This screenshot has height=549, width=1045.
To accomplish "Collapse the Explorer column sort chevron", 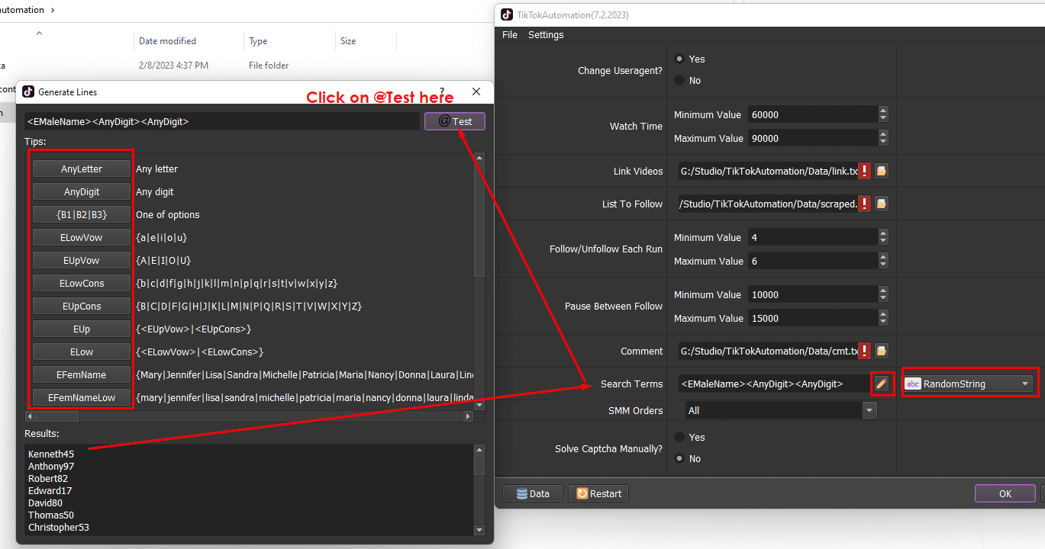I will 40,33.
